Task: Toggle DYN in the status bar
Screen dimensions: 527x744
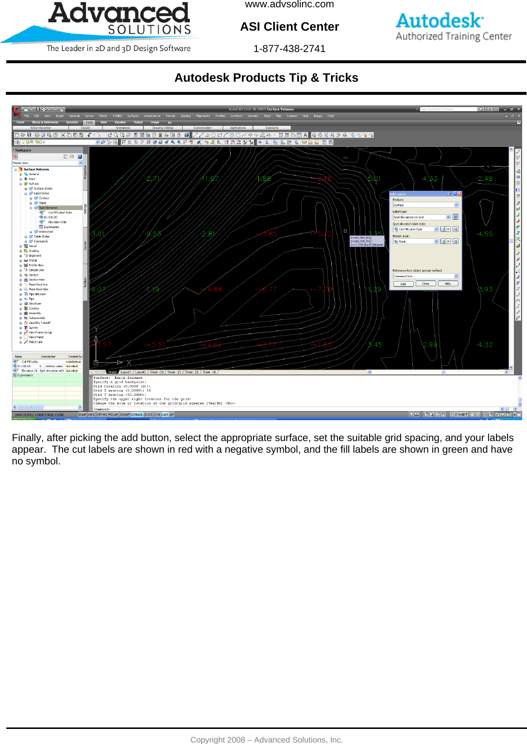Action: coord(157,415)
